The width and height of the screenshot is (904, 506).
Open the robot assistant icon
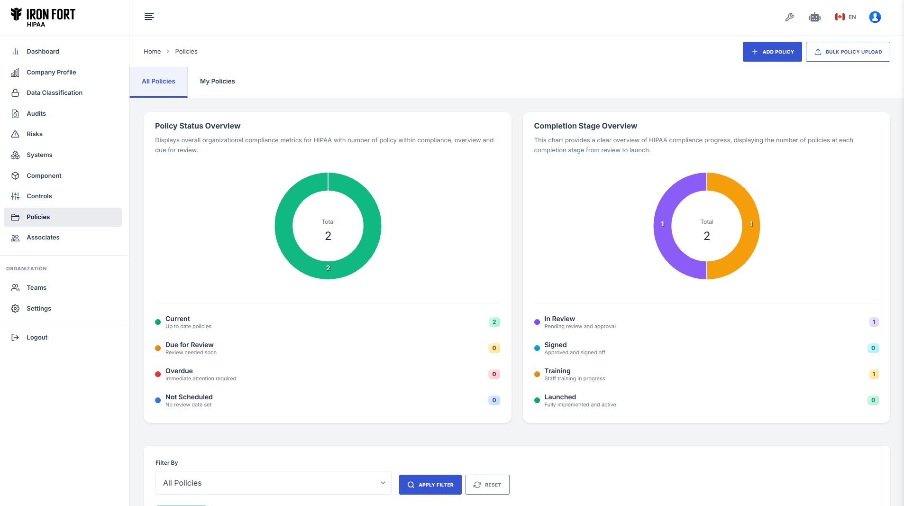coord(814,17)
